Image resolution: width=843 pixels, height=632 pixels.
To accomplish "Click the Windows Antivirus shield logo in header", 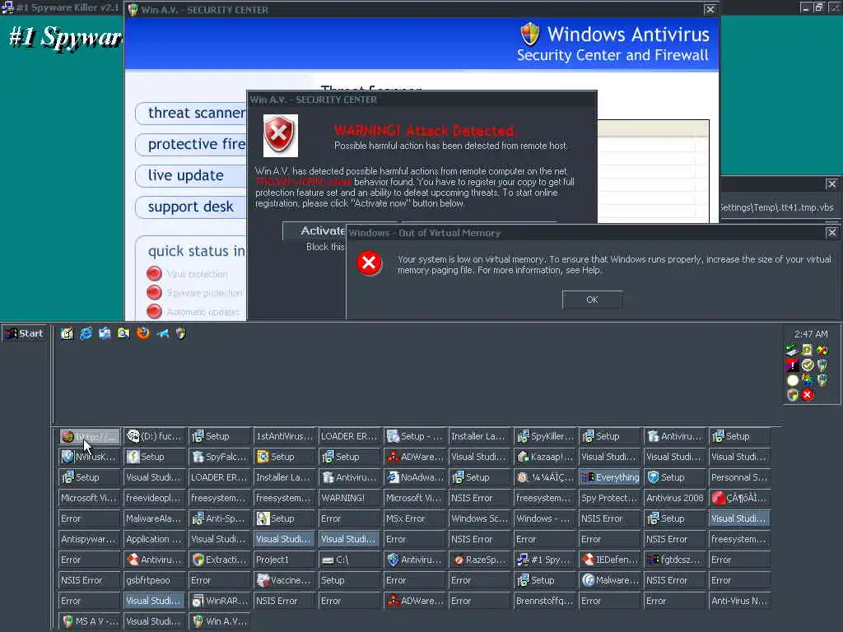I will 530,35.
